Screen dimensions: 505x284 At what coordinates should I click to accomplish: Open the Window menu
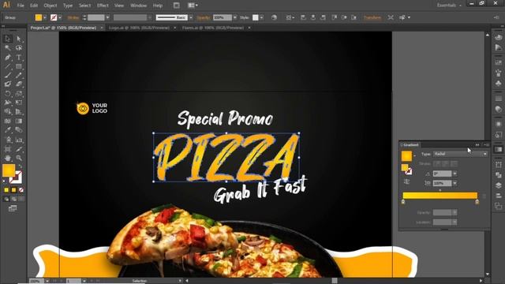click(138, 6)
